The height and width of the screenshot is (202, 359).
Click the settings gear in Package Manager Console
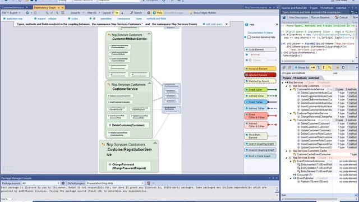pos(63,183)
